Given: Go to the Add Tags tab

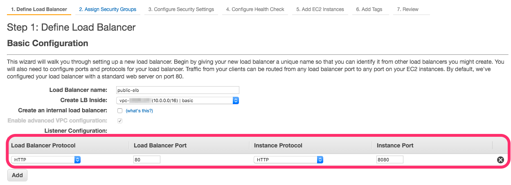Looking at the screenshot, I should coord(369,9).
